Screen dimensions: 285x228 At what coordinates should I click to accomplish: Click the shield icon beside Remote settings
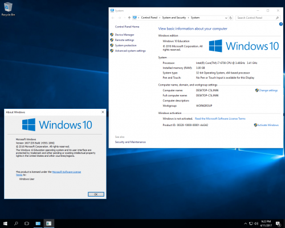tap(112, 40)
